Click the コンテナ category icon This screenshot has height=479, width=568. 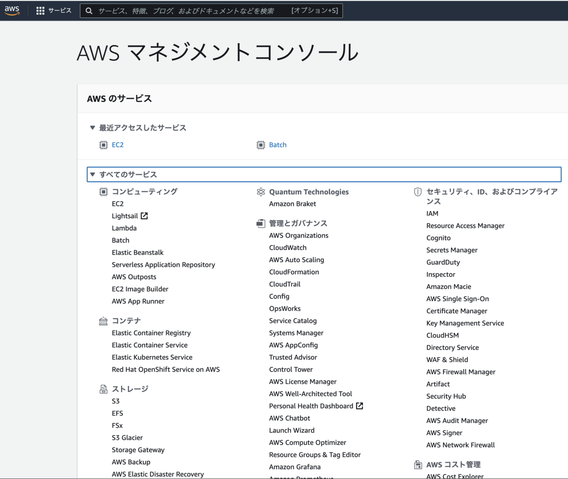103,321
